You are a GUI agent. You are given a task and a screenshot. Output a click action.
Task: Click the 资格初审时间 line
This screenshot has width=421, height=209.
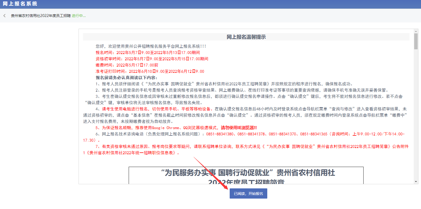pos(152,59)
